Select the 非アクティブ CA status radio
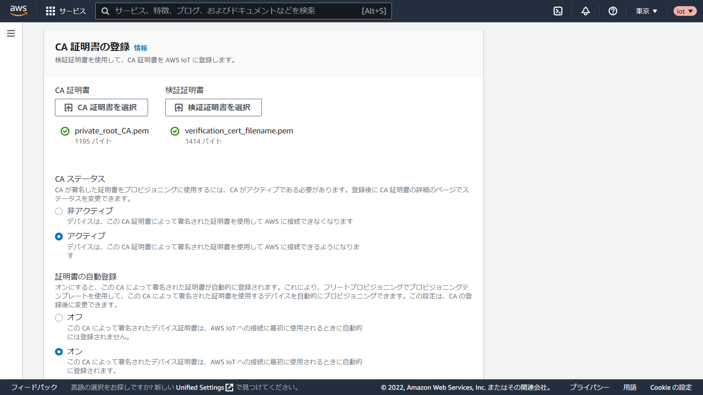703x395 pixels. click(x=59, y=211)
